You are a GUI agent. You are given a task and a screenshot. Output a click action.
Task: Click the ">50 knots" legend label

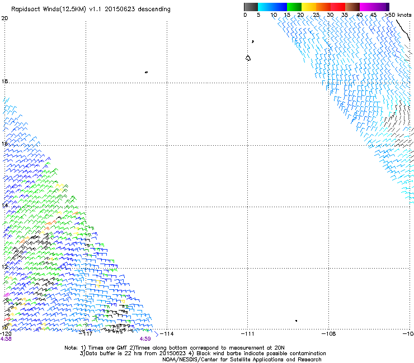tap(398, 15)
